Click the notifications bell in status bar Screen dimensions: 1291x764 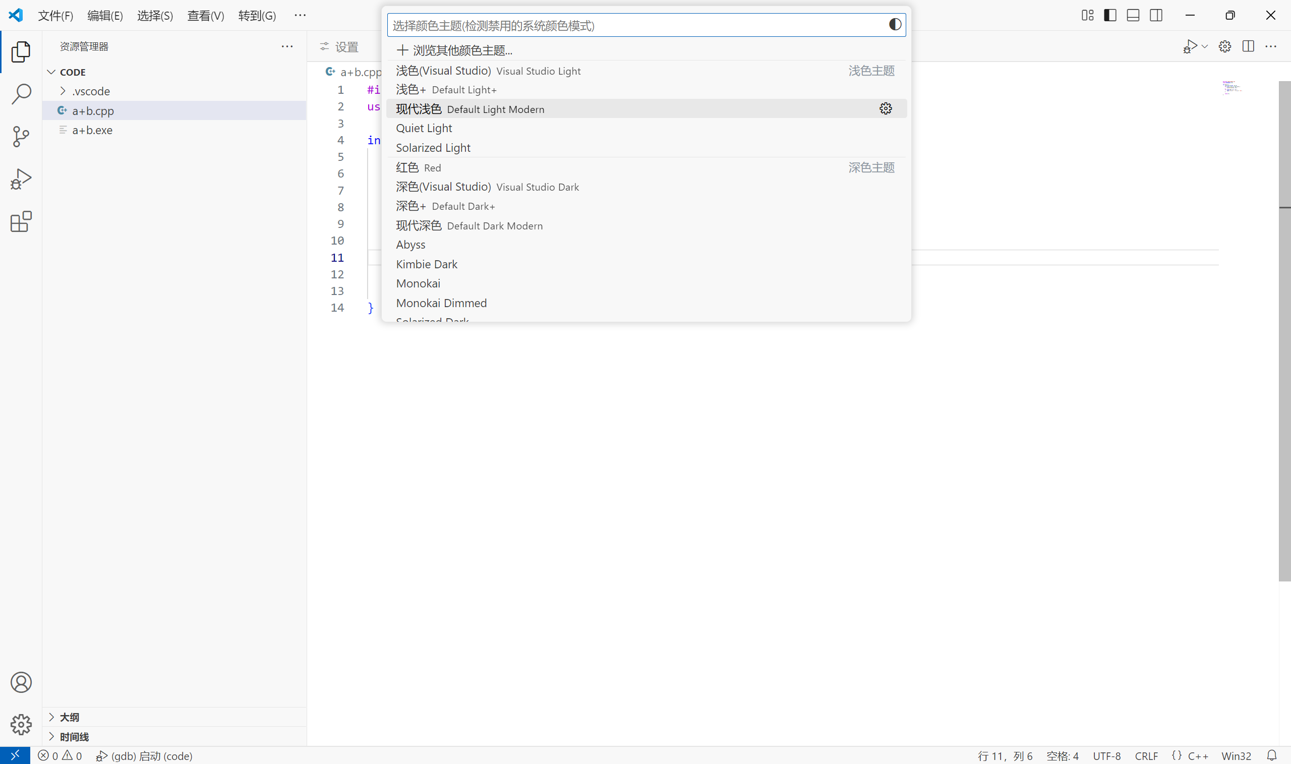pyautogui.click(x=1271, y=755)
